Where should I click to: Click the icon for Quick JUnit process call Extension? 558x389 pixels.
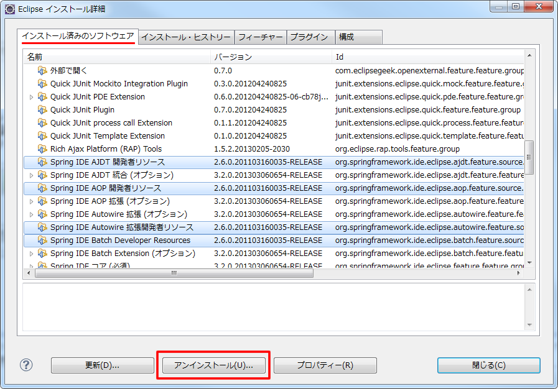tap(42, 122)
